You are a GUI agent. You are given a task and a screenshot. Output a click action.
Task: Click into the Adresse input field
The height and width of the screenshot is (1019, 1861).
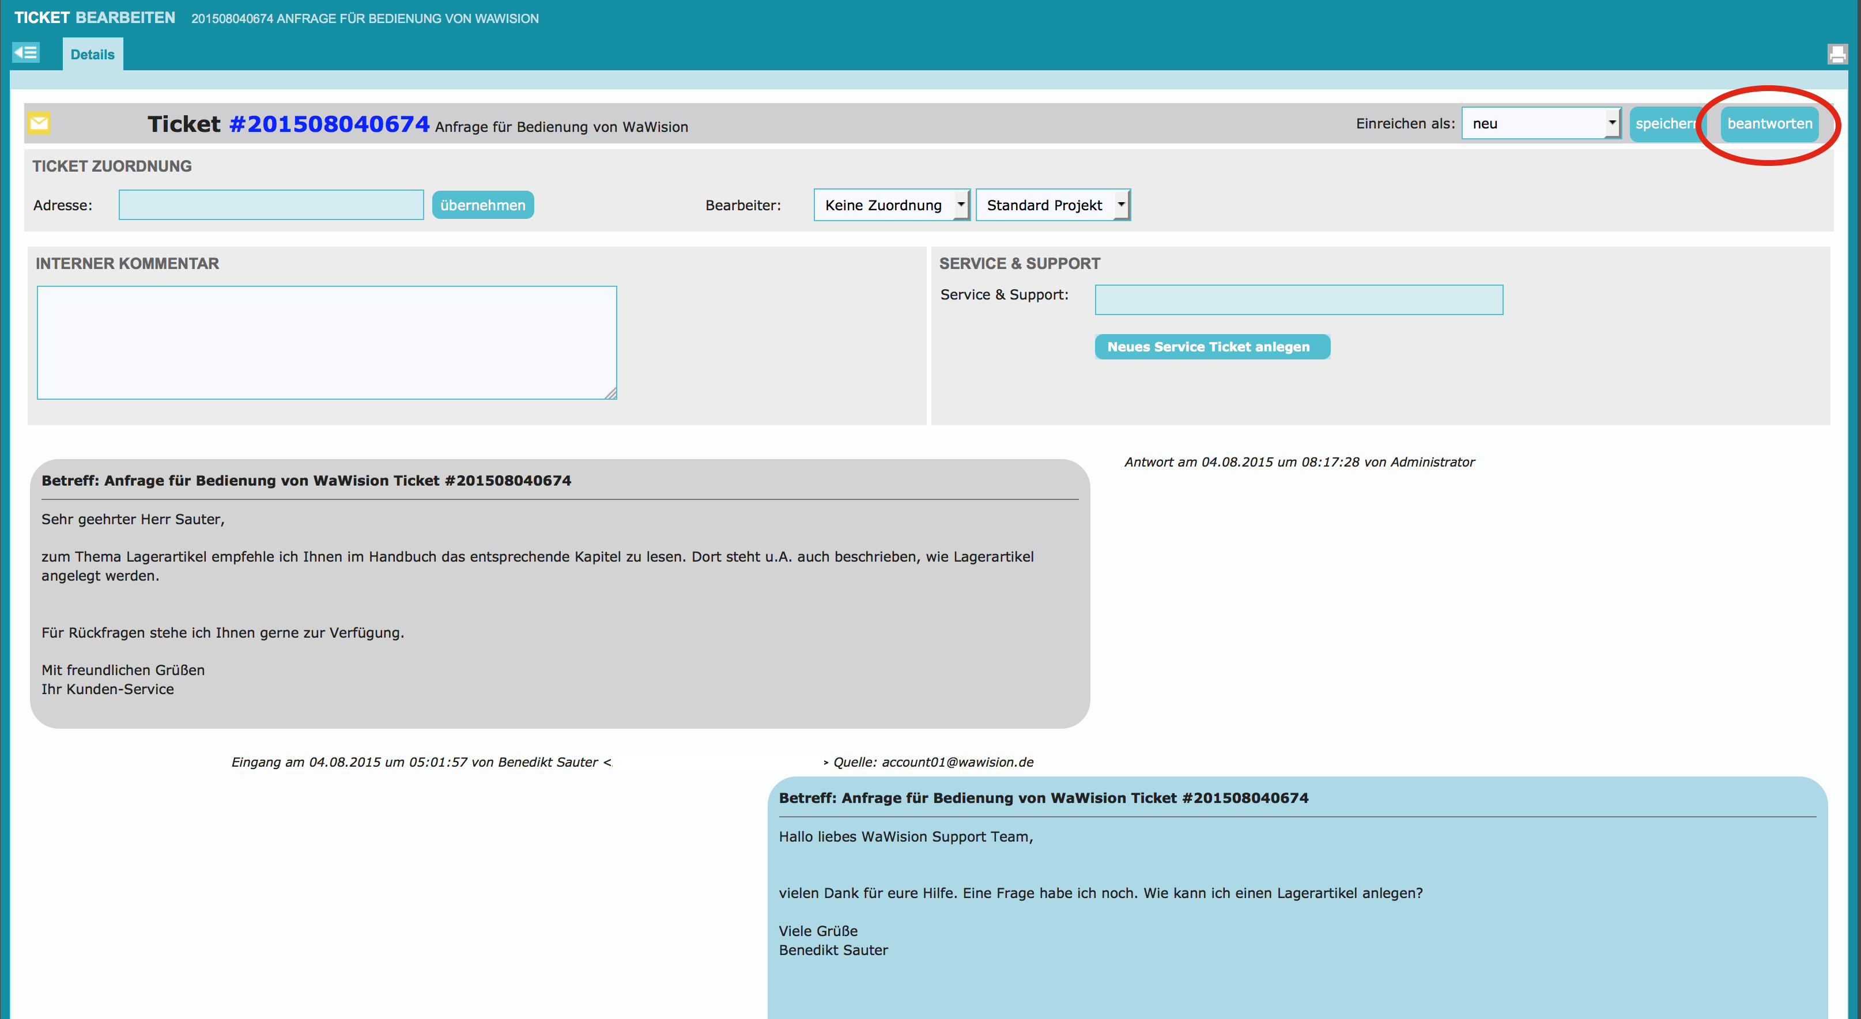(x=271, y=205)
